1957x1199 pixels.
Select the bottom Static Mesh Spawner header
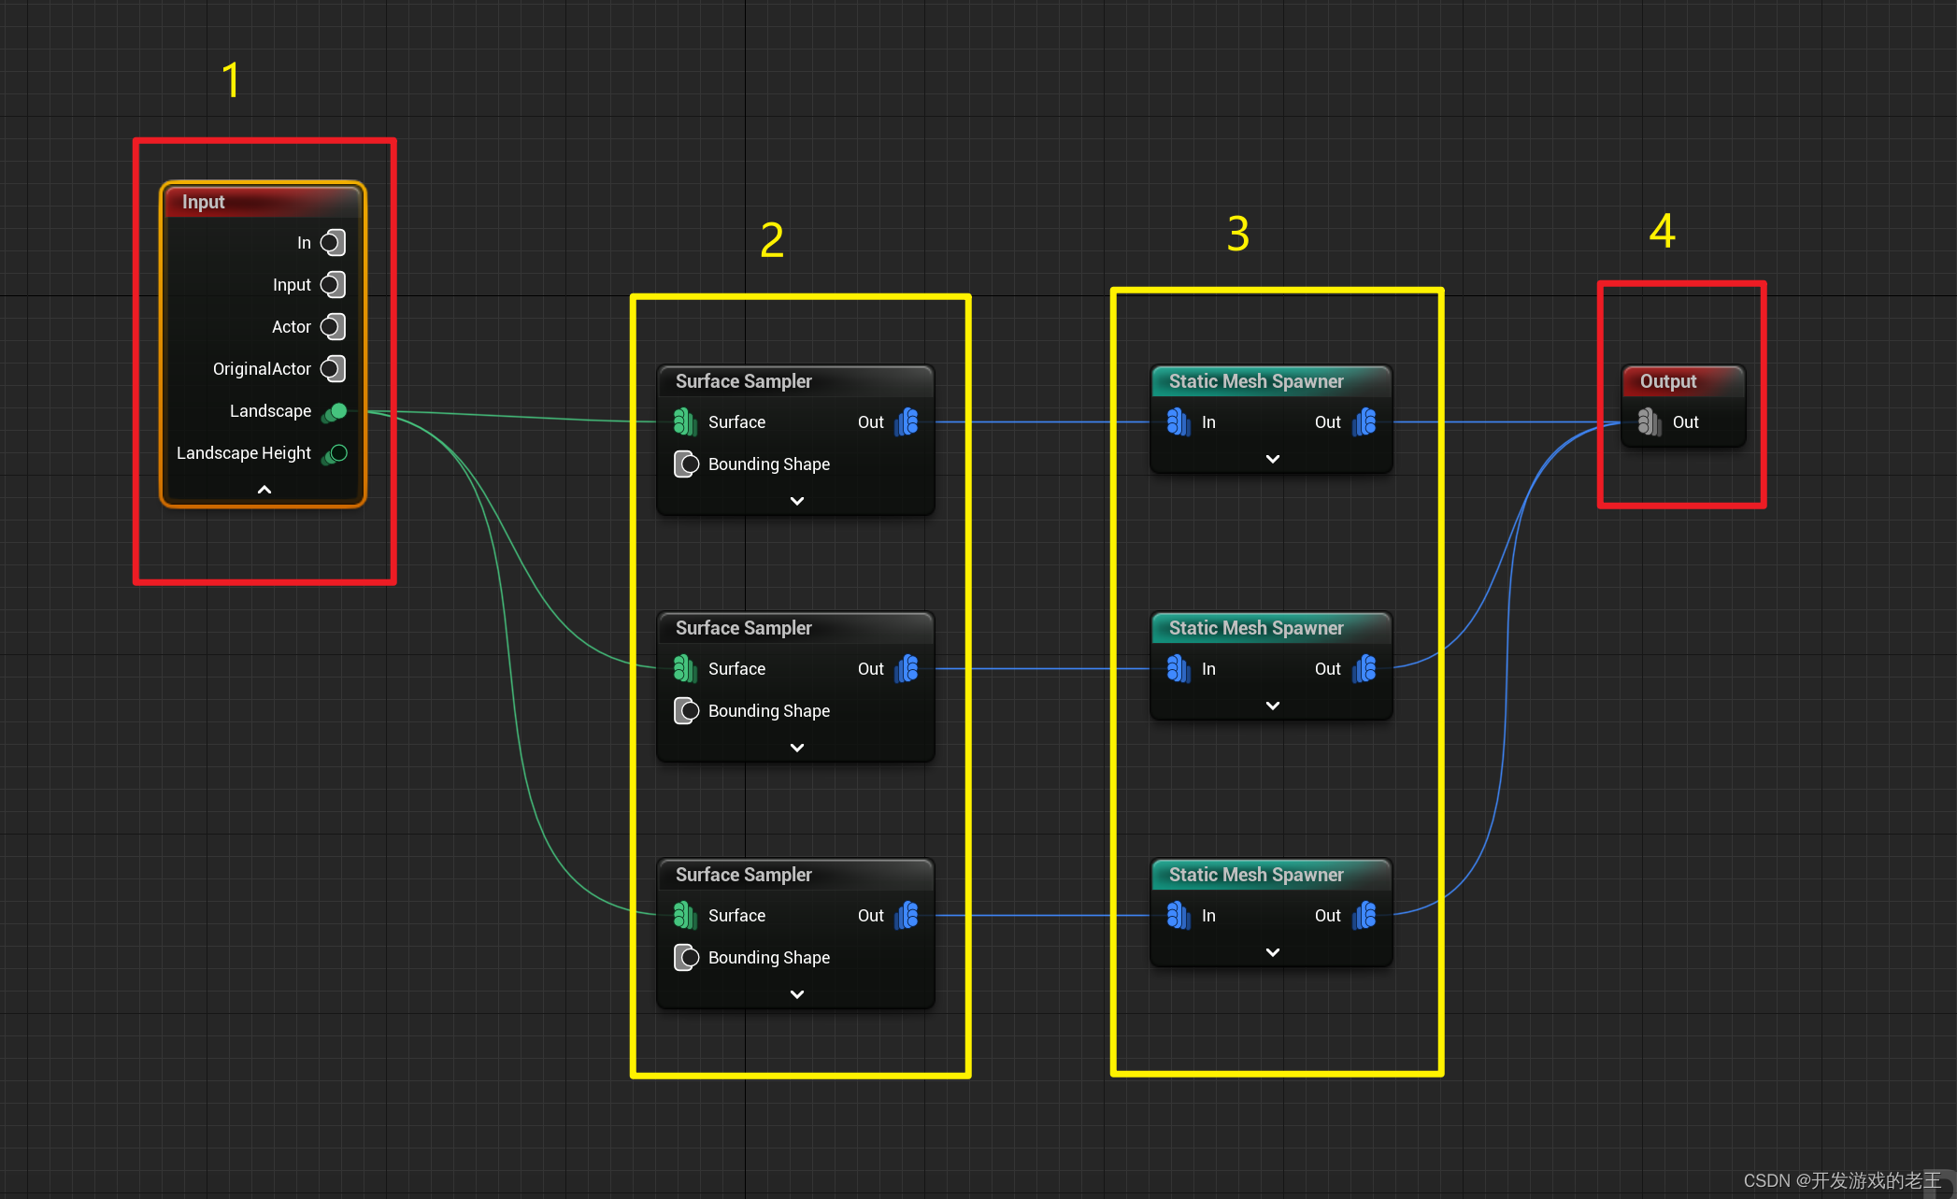pos(1271,875)
